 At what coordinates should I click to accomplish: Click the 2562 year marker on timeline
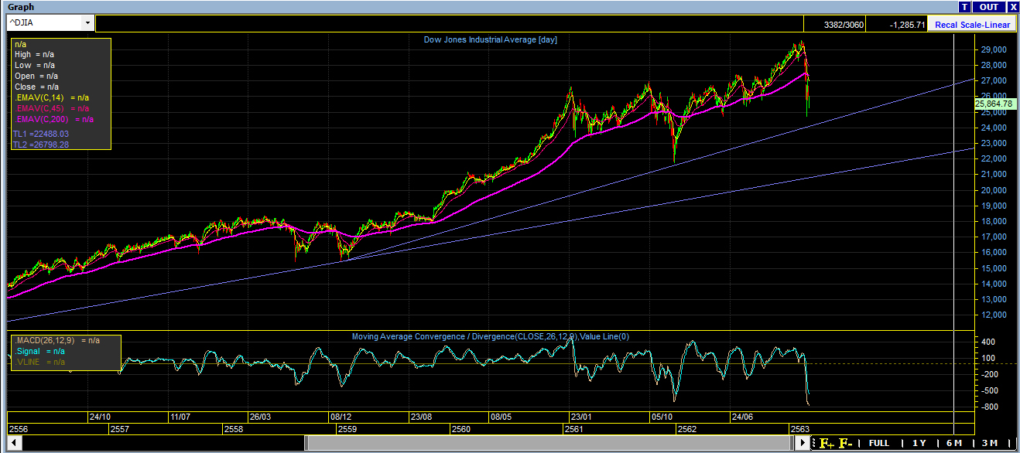click(686, 428)
